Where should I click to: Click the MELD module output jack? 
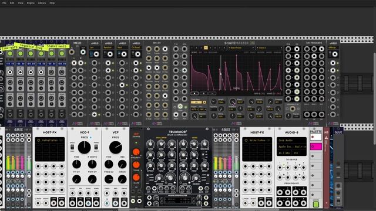pyautogui.click(x=83, y=52)
